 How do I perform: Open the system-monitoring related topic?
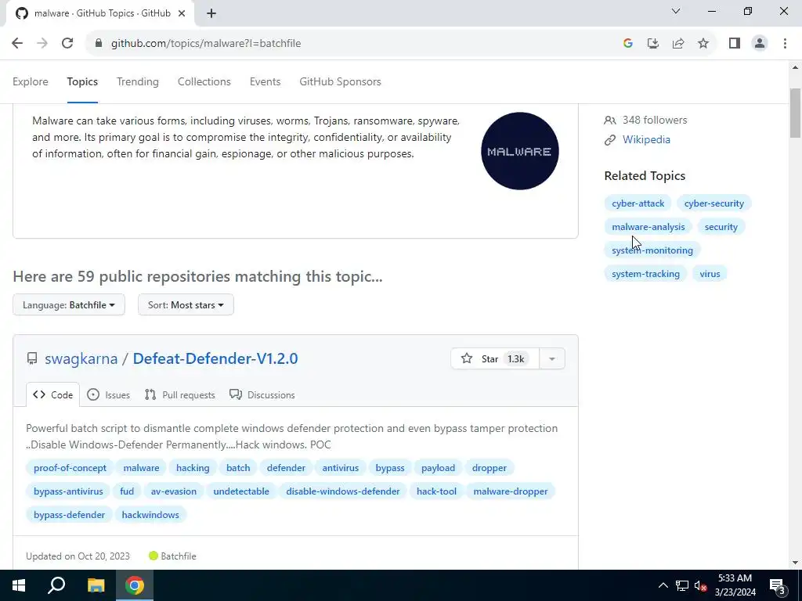tap(652, 250)
